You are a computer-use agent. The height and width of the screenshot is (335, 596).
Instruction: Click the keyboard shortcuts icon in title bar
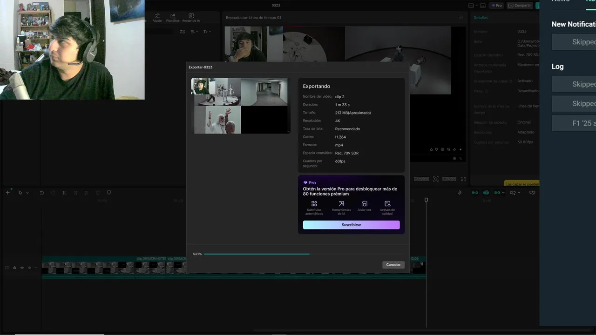coord(482,6)
